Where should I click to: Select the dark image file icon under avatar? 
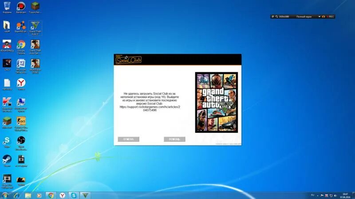click(7, 65)
